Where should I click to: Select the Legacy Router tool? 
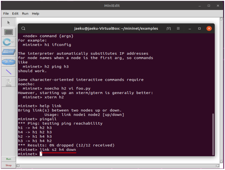9,62
